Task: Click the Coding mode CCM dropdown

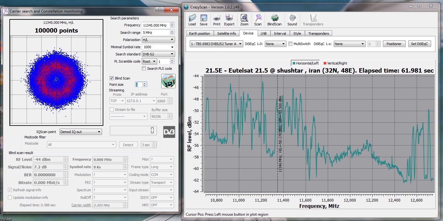Action: [162, 175]
